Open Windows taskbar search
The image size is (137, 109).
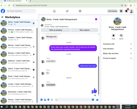(x=7, y=107)
